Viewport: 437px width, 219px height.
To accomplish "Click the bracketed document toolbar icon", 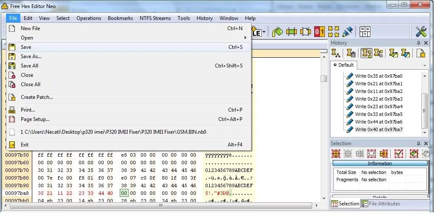I will (x=305, y=32).
